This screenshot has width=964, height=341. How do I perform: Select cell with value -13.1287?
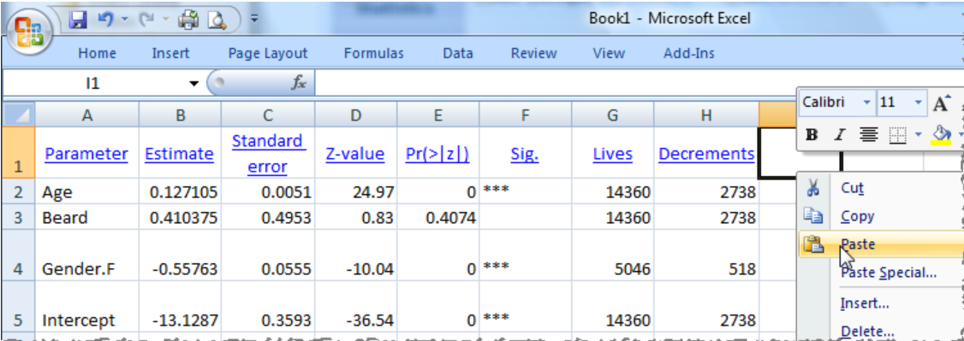[x=180, y=308]
